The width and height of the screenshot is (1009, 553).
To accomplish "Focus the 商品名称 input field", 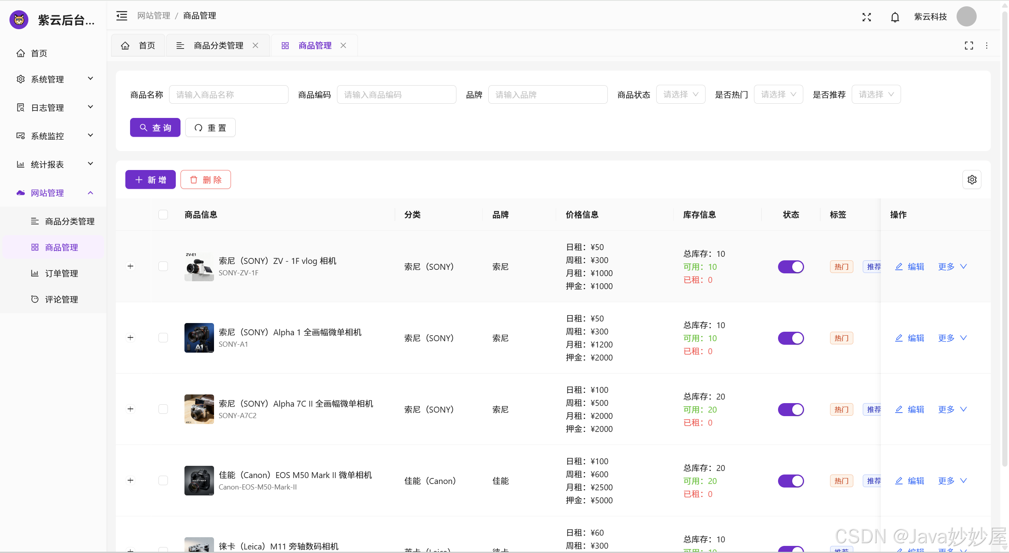I will tap(229, 95).
